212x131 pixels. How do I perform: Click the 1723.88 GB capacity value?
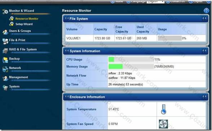point(102,38)
